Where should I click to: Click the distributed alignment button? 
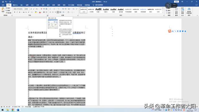[x=60, y=12]
